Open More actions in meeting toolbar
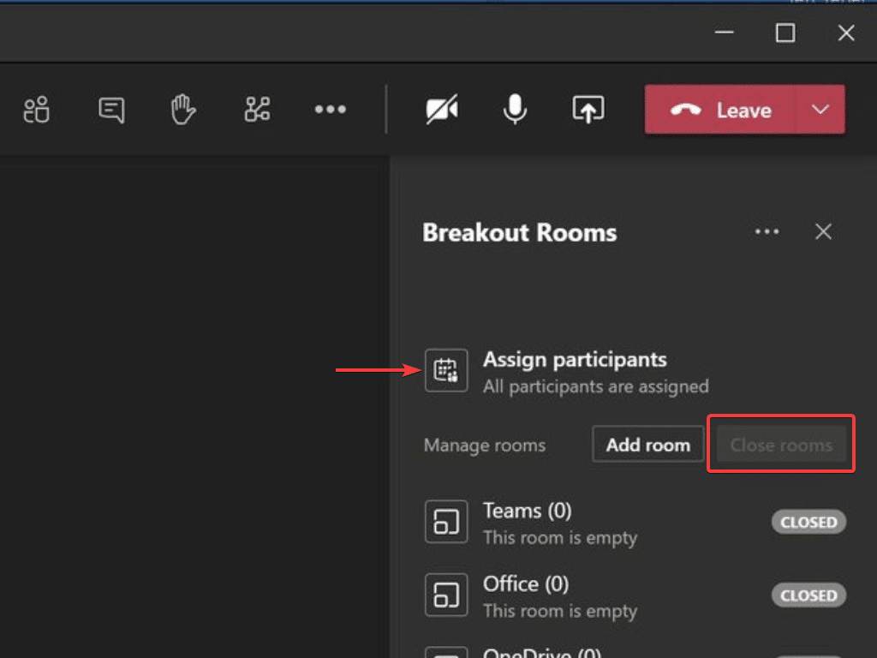The image size is (877, 658). pyautogui.click(x=330, y=110)
